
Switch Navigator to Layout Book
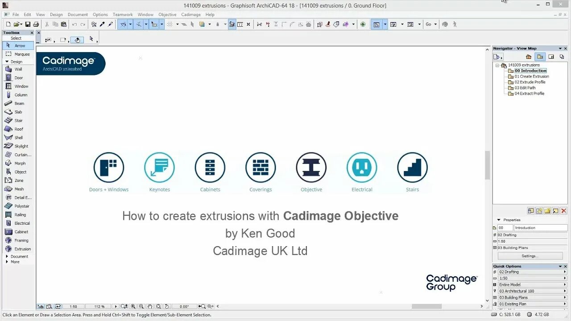click(551, 57)
